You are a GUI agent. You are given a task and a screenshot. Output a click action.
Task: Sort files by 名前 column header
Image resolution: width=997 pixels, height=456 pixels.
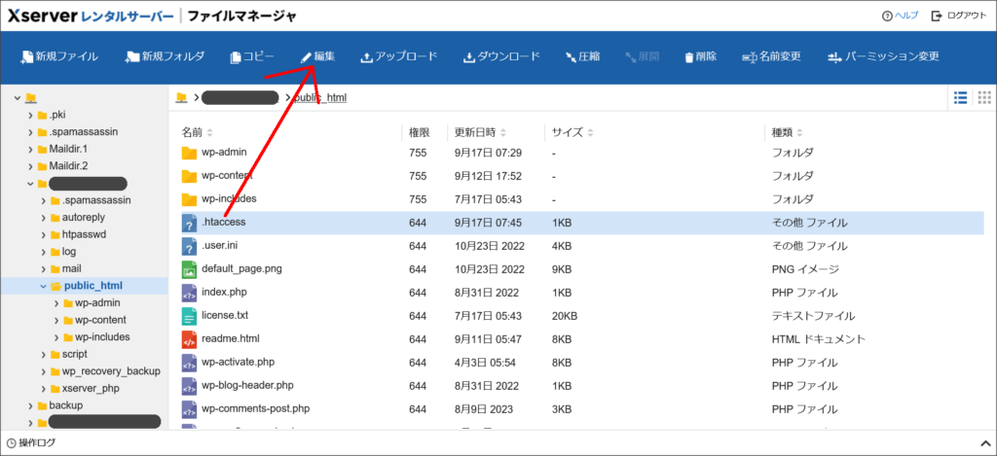coord(192,131)
